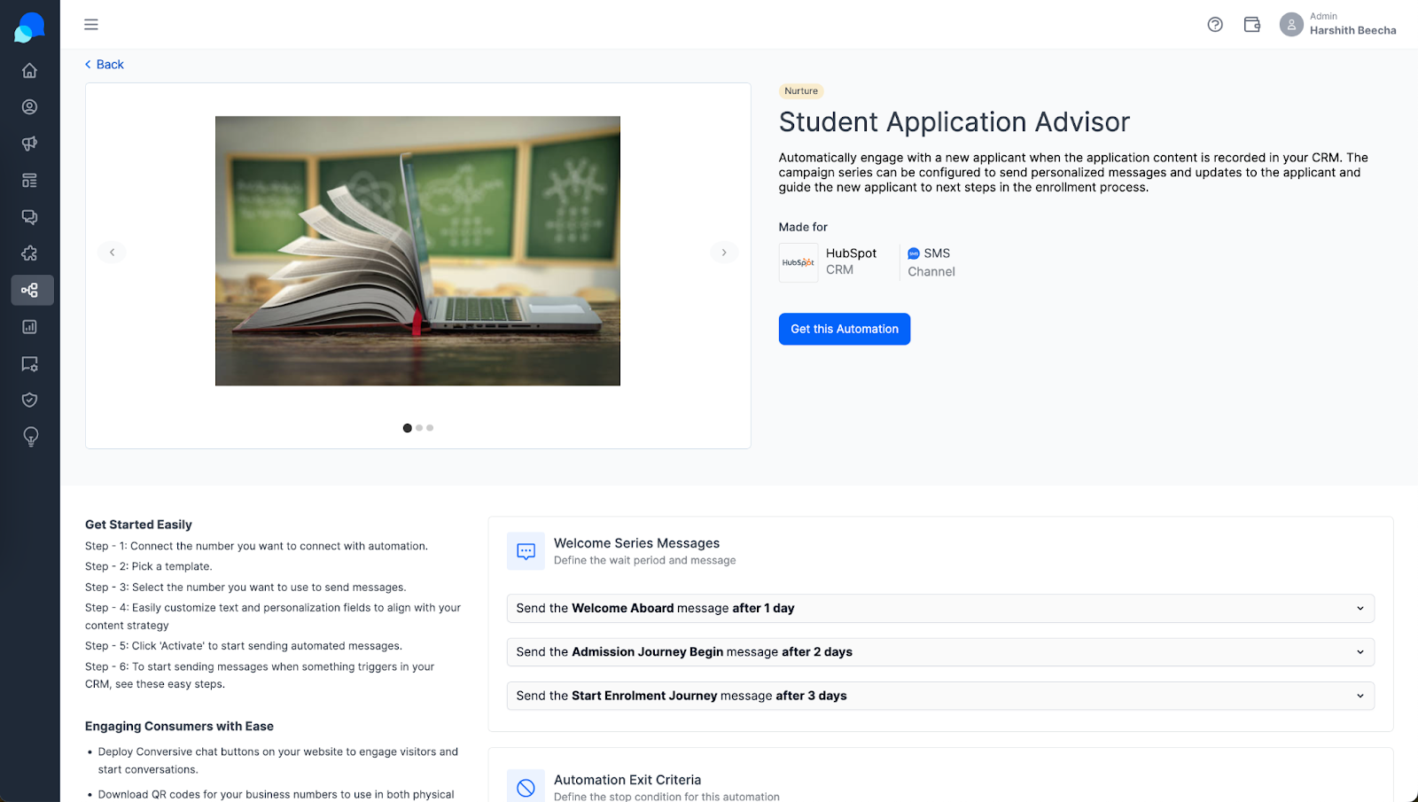
Task: Expand the Welcome Aboard message row
Action: [x=940, y=608]
